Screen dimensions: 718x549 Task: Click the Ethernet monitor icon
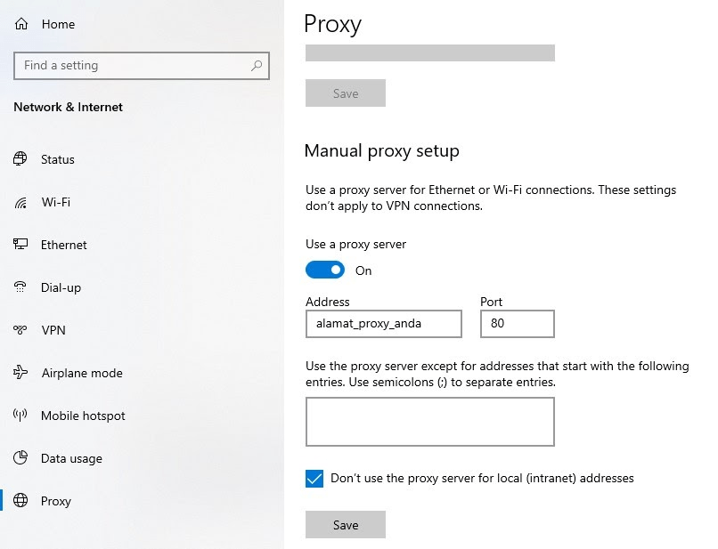pyautogui.click(x=20, y=245)
